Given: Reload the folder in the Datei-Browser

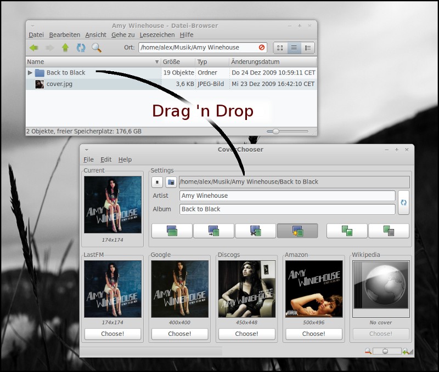Looking at the screenshot, I should tap(81, 48).
